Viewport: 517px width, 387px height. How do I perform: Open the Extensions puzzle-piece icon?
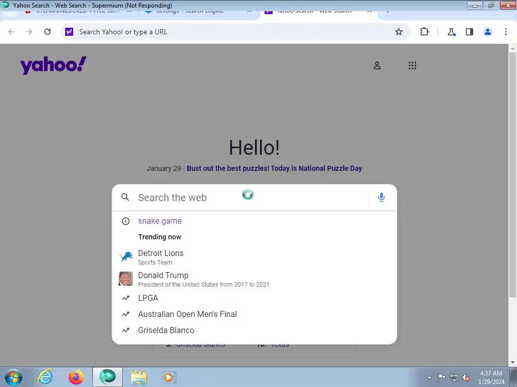424,32
